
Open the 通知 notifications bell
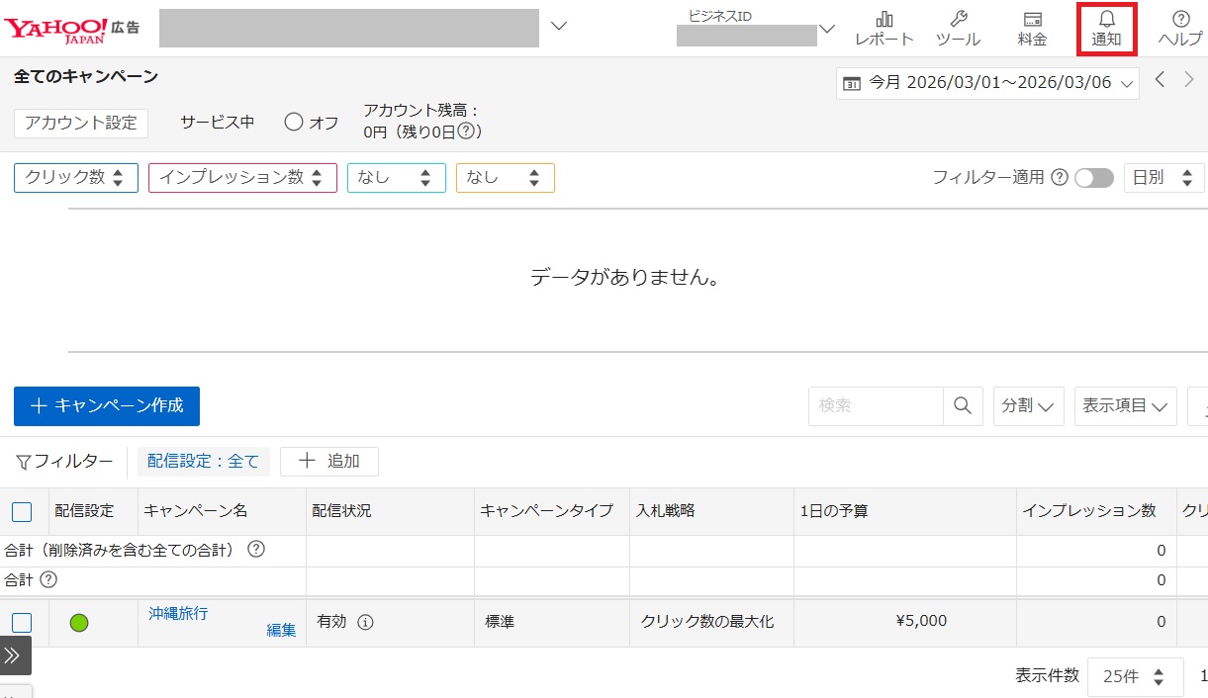[1106, 29]
